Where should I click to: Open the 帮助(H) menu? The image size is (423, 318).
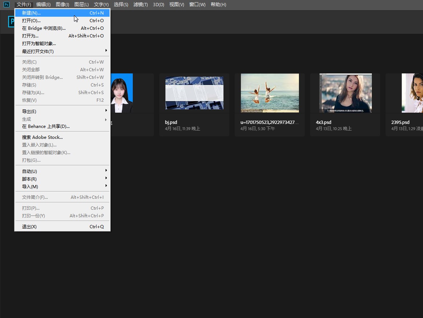pos(218,5)
